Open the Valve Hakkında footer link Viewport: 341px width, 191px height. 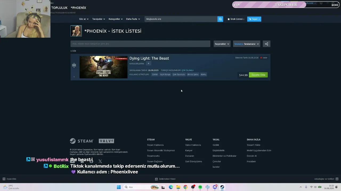pos(193,145)
